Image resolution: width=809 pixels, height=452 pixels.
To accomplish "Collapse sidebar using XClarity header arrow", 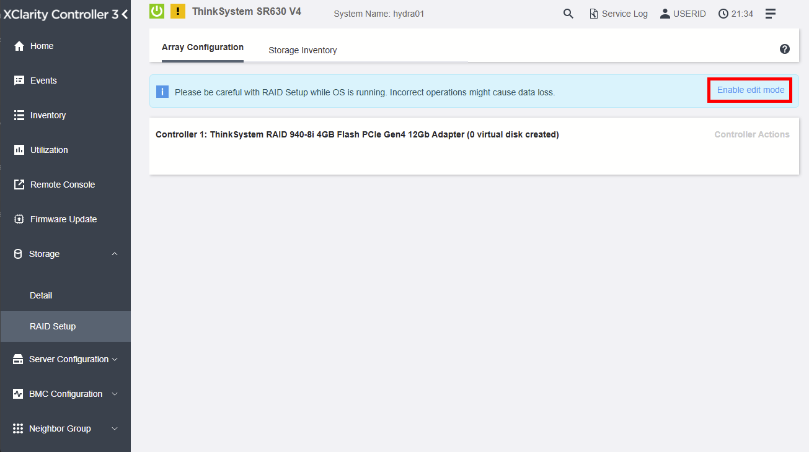I will [125, 14].
